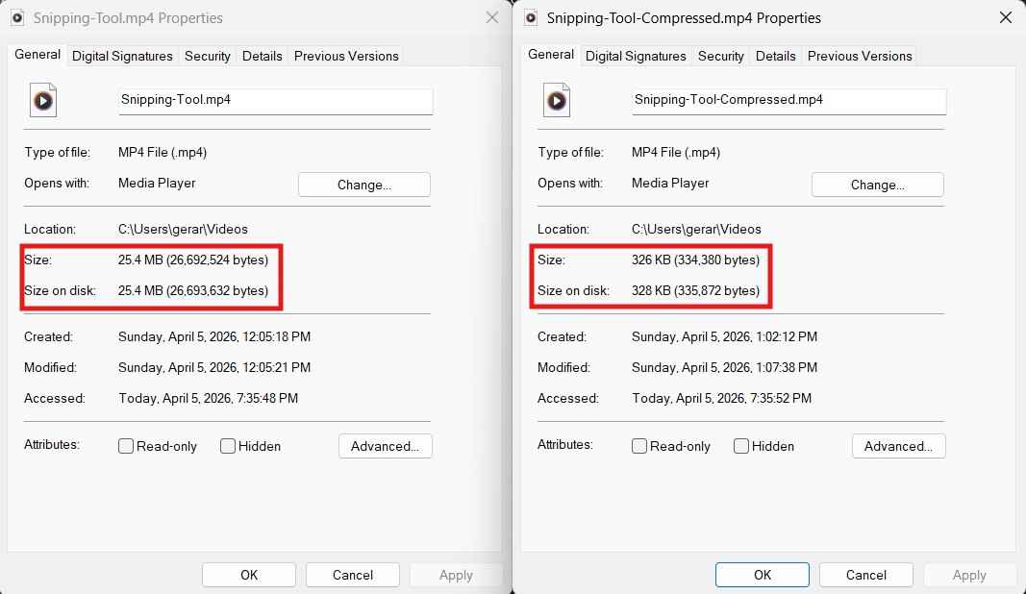Click the title bar icon of the compressed Properties window
Image resolution: width=1026 pixels, height=594 pixels.
tap(530, 17)
